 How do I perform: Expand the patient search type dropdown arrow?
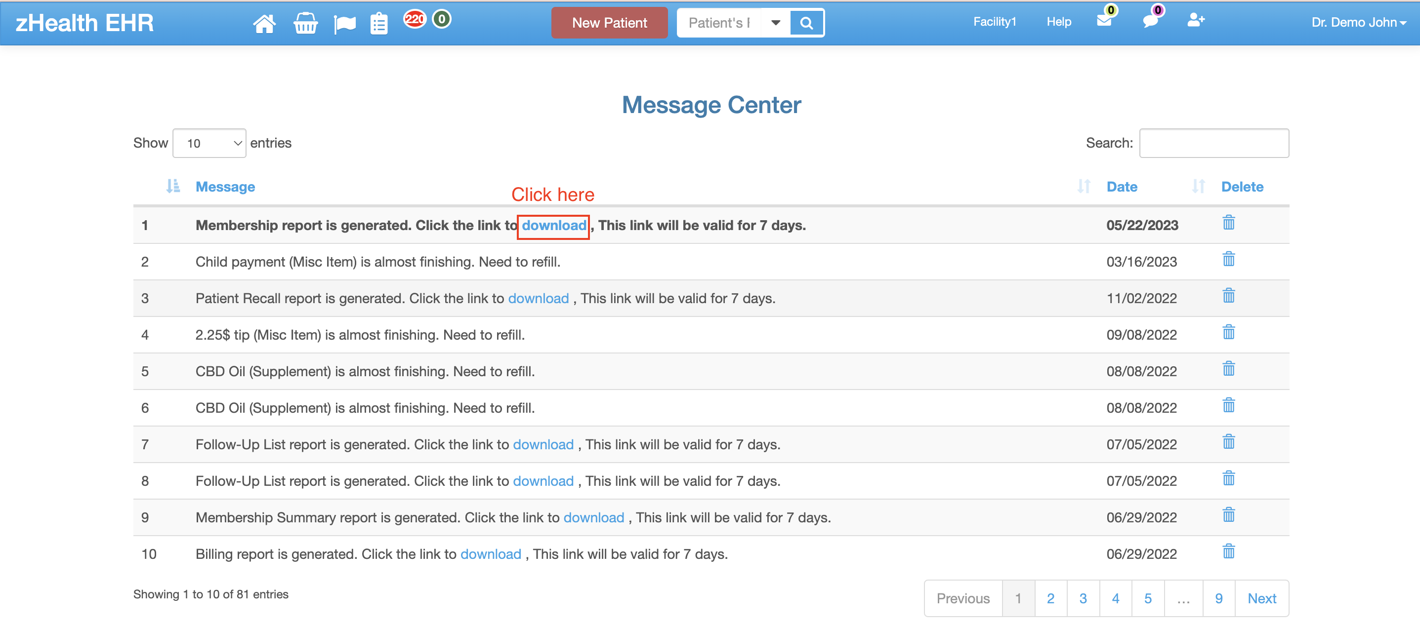pos(775,23)
